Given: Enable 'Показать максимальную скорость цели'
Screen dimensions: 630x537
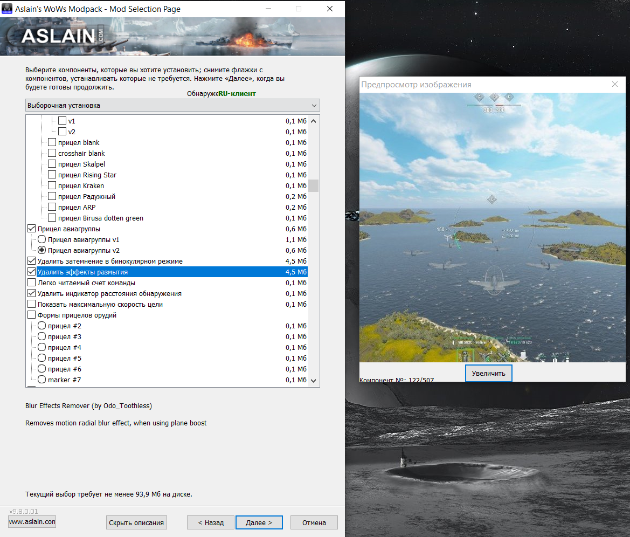Looking at the screenshot, I should [31, 304].
